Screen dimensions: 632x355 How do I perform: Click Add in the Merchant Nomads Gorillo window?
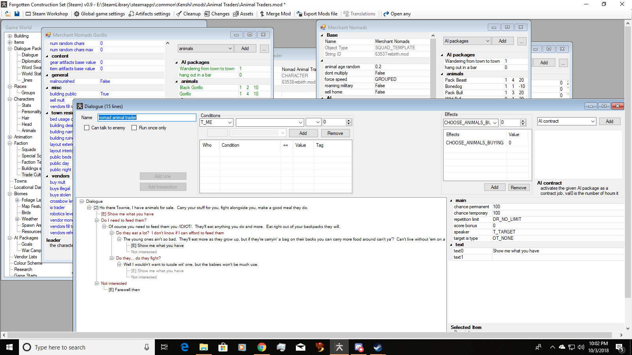click(245, 49)
